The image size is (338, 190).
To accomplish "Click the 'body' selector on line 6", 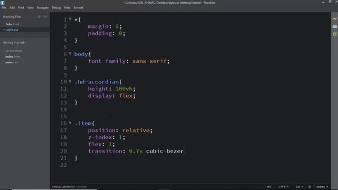I will pos(81,54).
